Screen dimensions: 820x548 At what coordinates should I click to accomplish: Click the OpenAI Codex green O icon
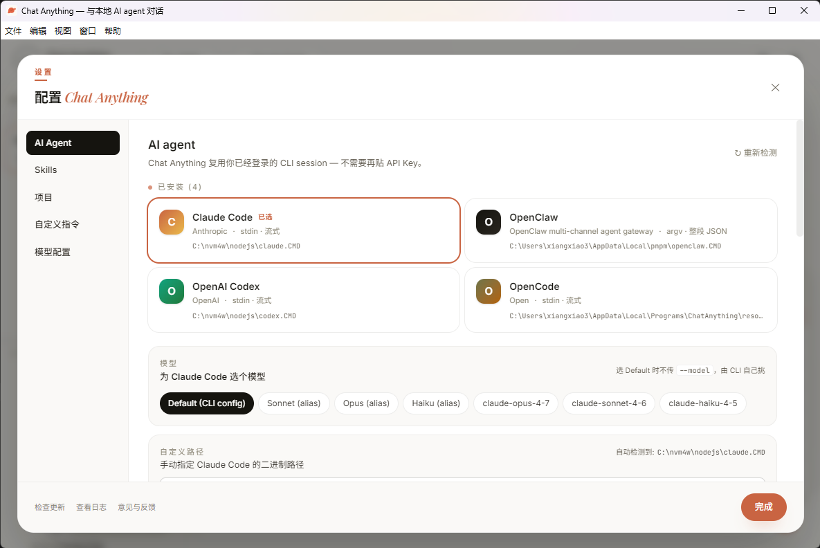click(x=172, y=291)
